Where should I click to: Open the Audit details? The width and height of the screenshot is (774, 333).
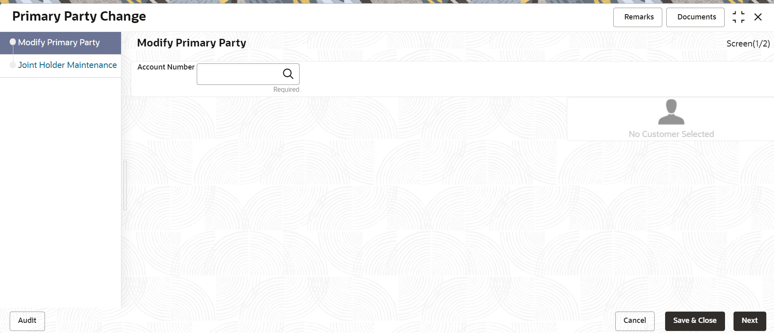(27, 321)
